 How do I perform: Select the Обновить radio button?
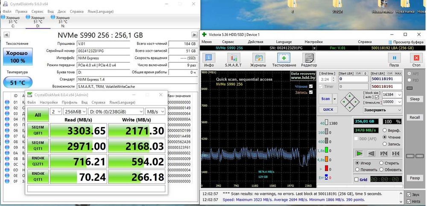pos(381,170)
